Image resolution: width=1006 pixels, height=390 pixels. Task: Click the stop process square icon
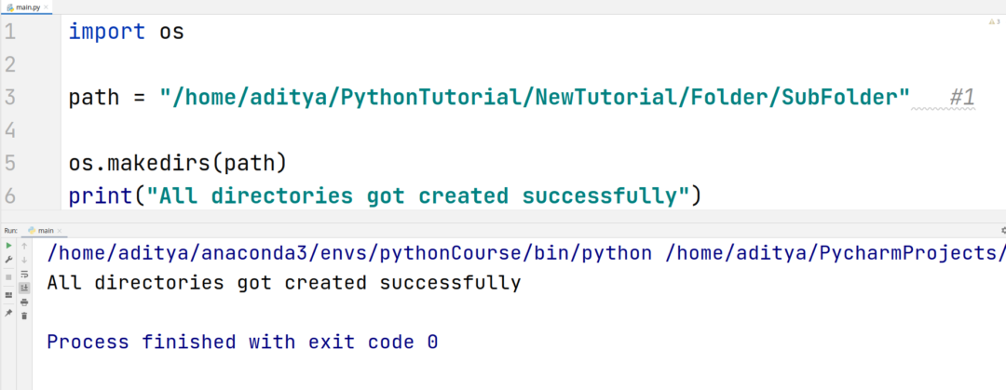click(x=9, y=277)
